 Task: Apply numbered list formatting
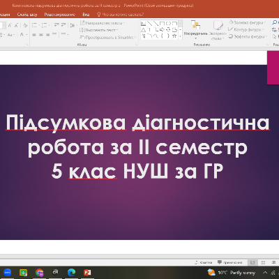click(44, 25)
